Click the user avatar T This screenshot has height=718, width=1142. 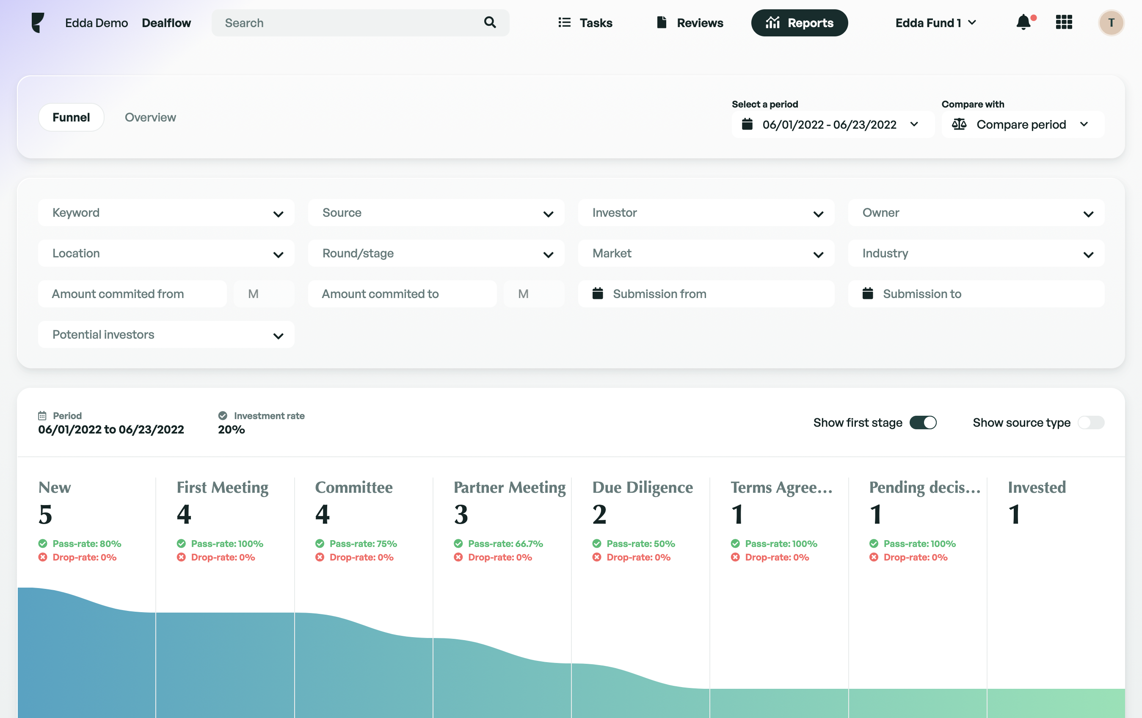1111,22
